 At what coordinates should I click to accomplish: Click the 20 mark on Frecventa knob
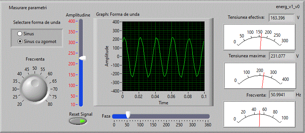coord(19,104)
